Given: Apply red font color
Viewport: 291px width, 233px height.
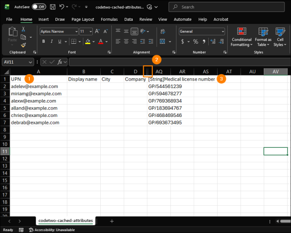Looking at the screenshot, I should [x=101, y=41].
